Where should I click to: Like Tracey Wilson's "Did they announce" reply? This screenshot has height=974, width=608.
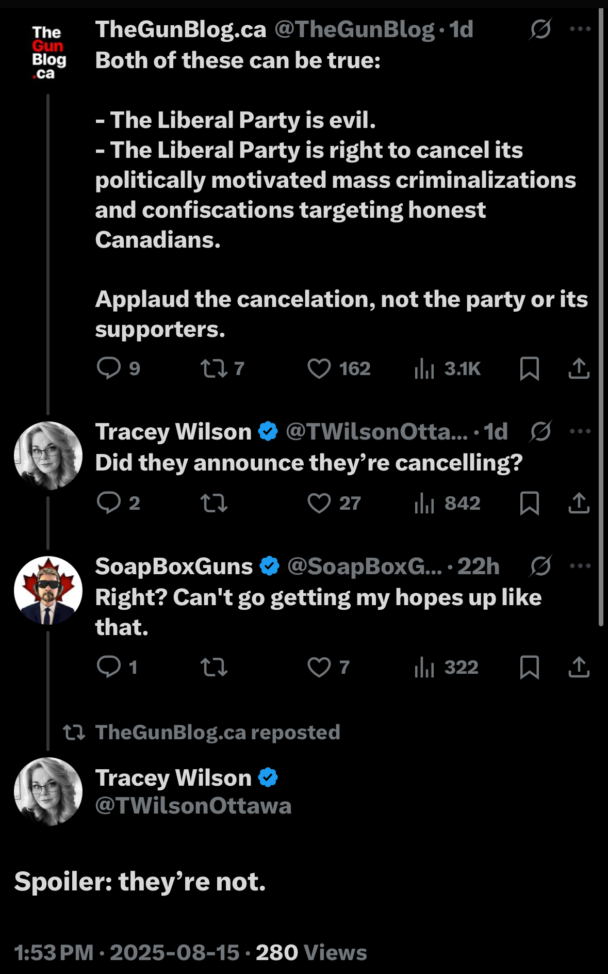pyautogui.click(x=319, y=503)
